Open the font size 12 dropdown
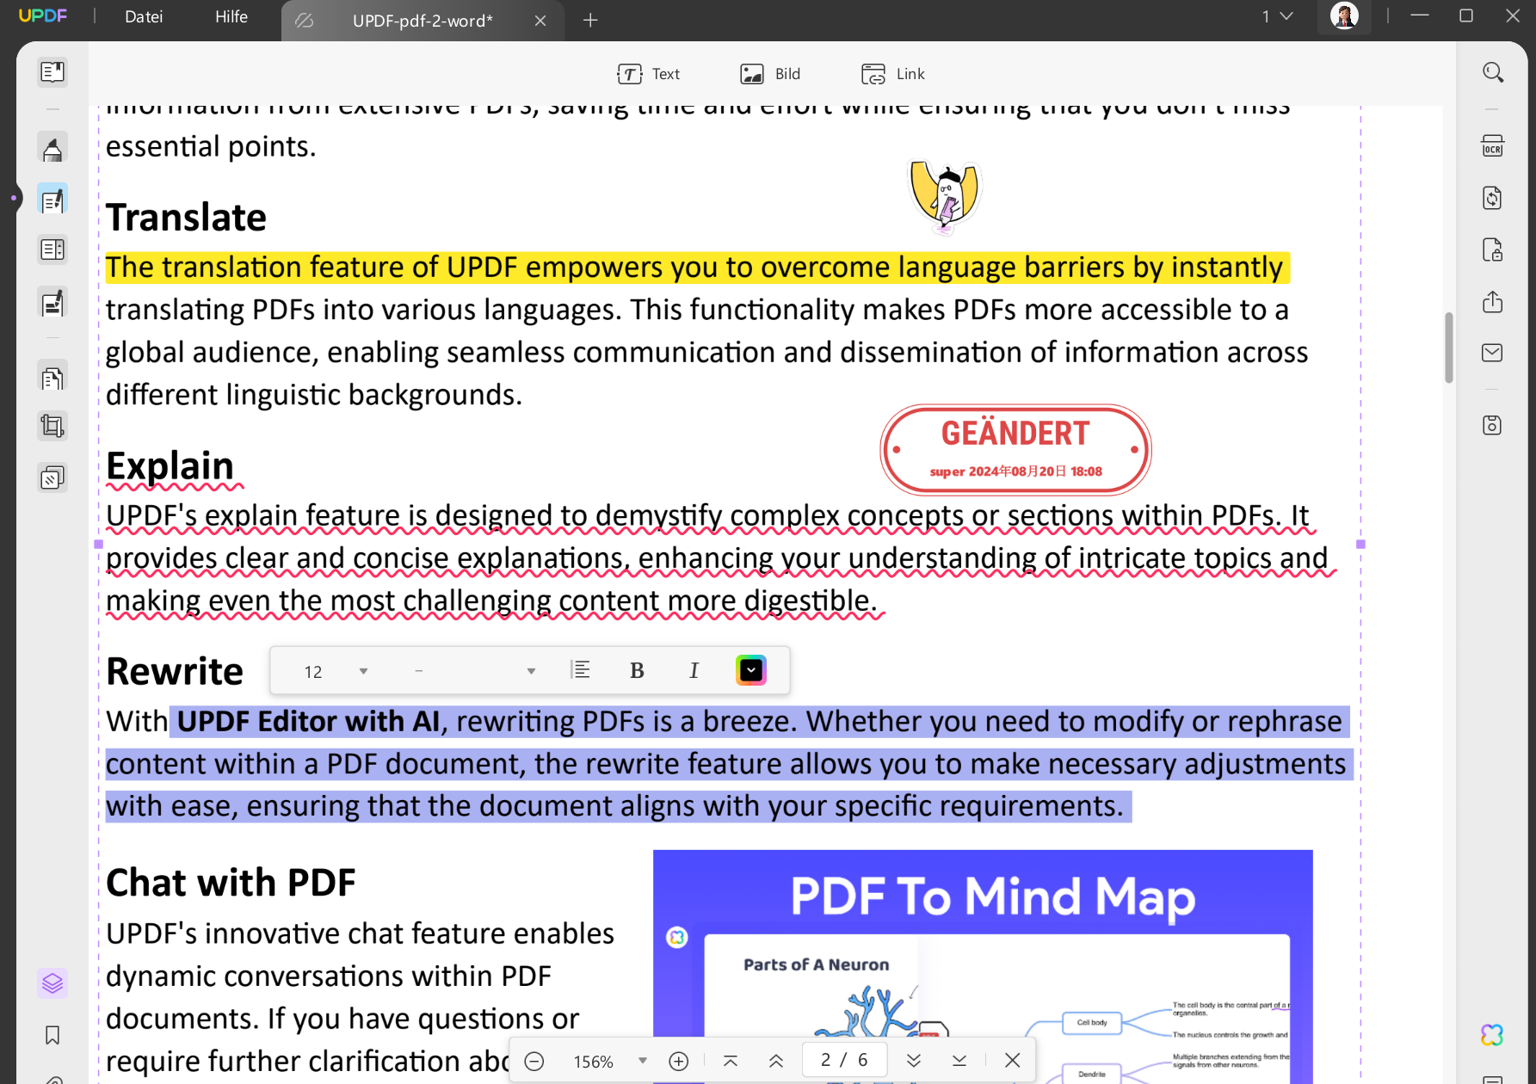The height and width of the screenshot is (1084, 1536). tap(363, 671)
